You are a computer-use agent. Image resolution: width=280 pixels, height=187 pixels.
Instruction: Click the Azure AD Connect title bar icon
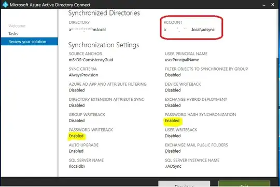tap(5, 5)
